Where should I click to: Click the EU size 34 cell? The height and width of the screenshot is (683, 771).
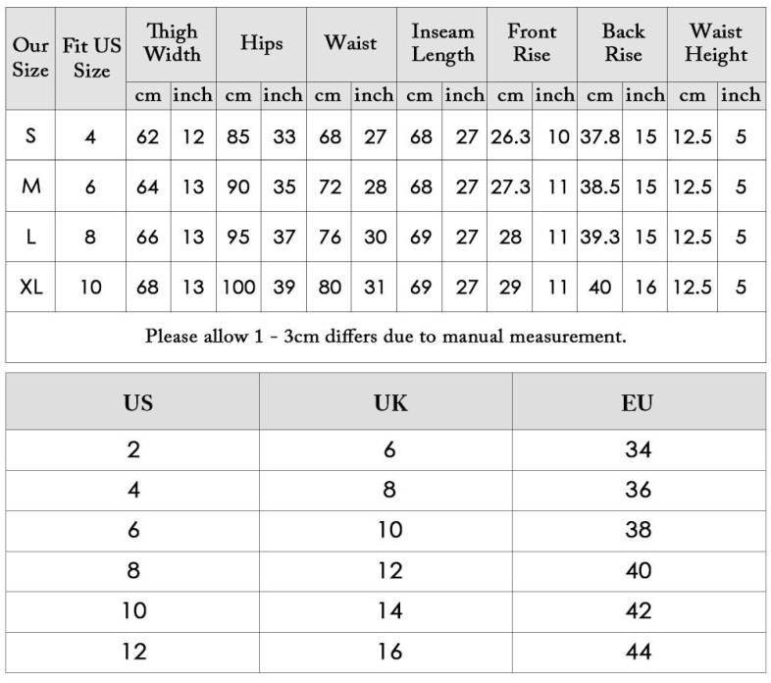638,449
